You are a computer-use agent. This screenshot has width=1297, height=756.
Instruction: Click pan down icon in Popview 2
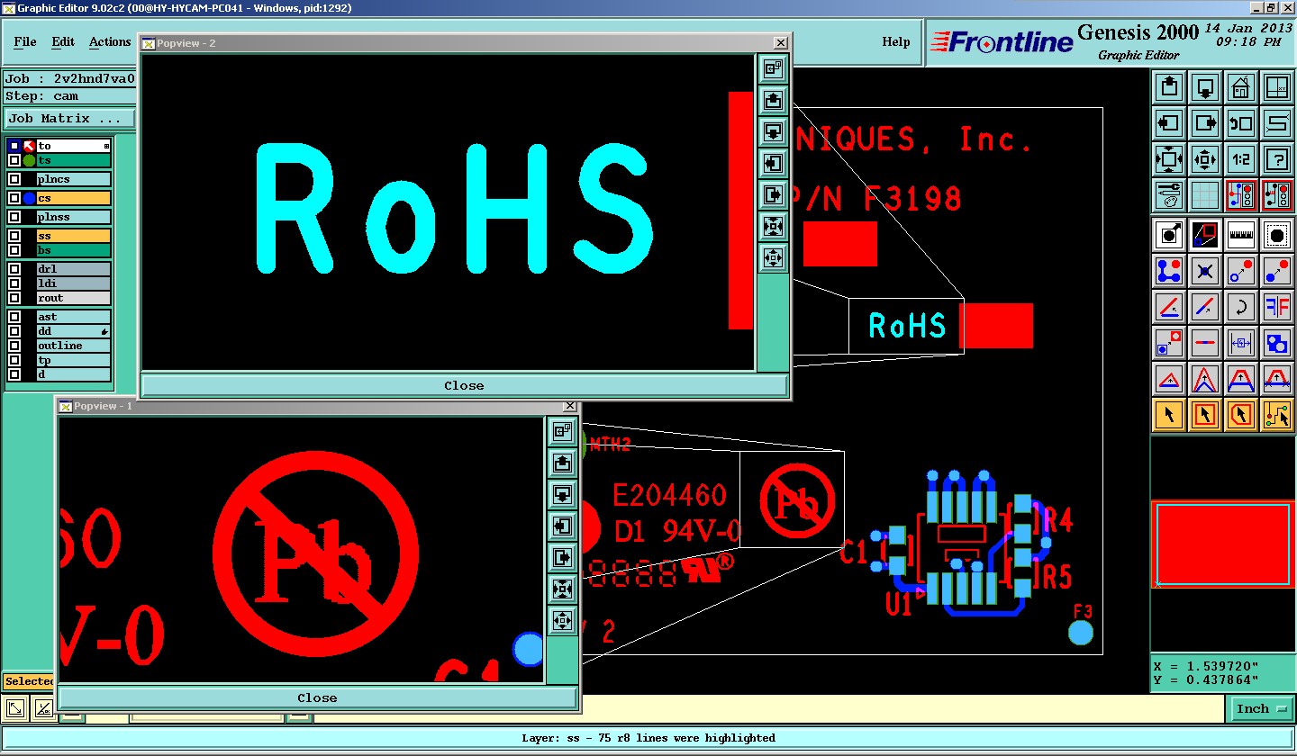coord(773,132)
